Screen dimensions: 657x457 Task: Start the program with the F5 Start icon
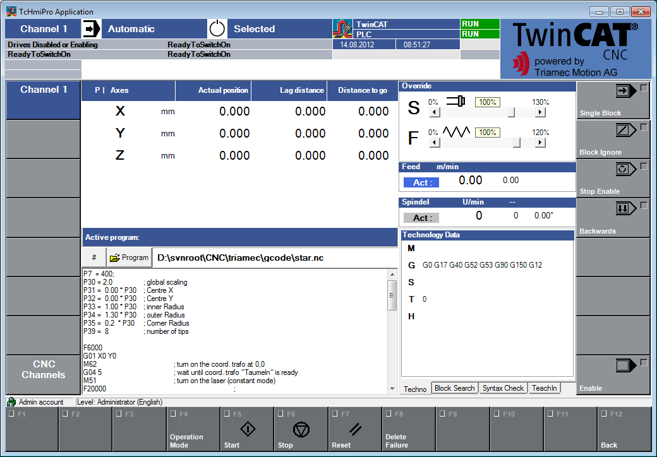(x=246, y=429)
